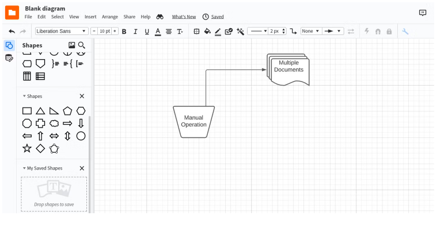Select the diamond shape
Viewport: 448px width, 227px height.
40,148
